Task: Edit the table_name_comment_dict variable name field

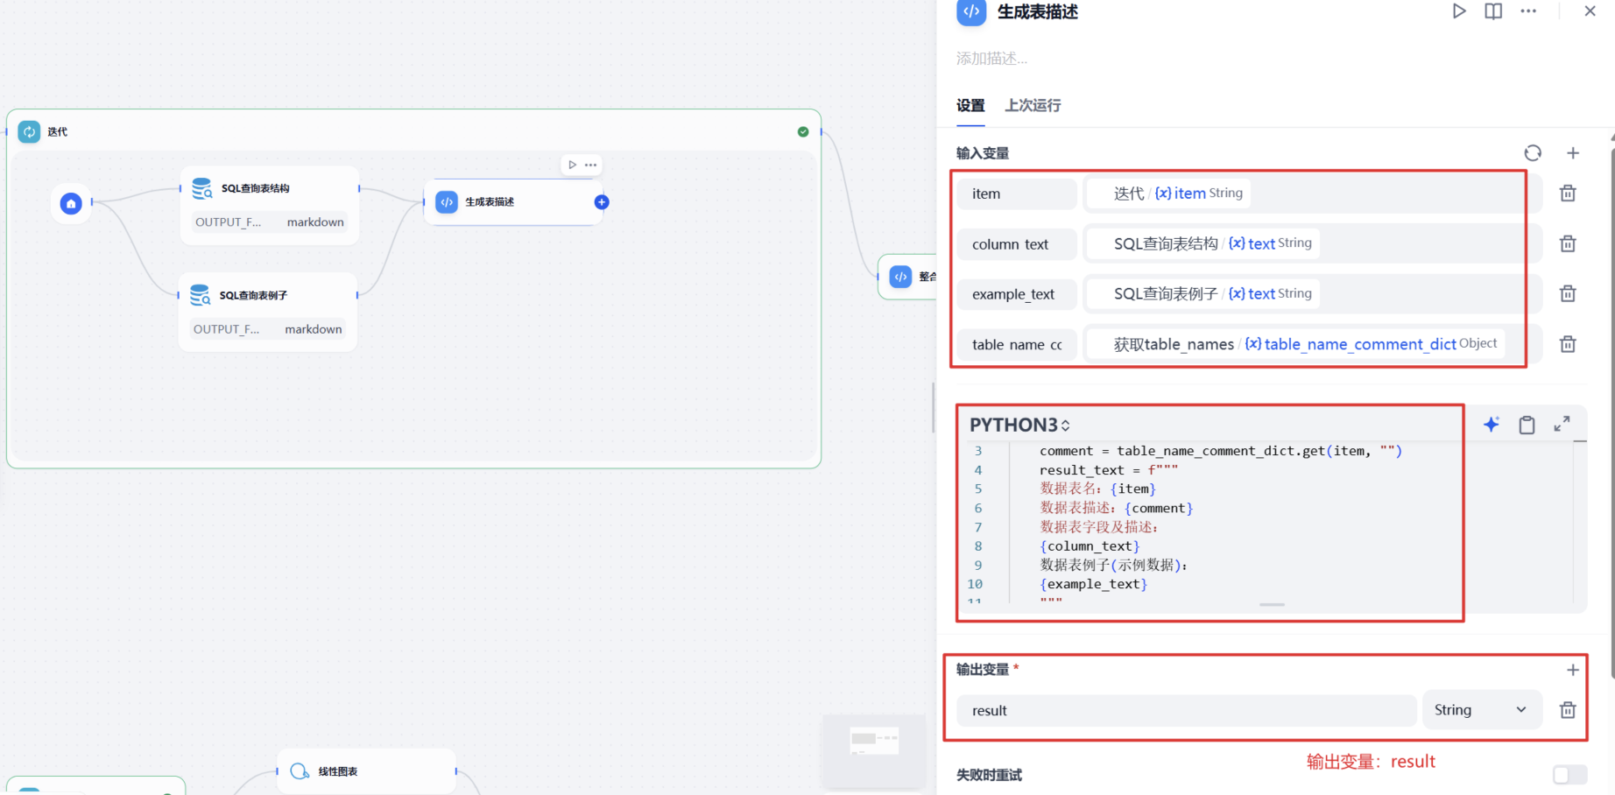Action: point(1016,344)
